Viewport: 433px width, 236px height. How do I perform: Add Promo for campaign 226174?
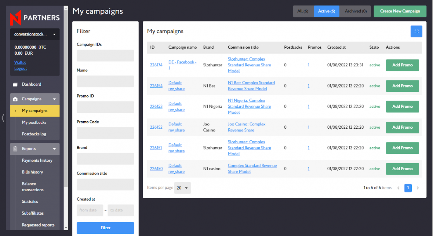coord(402,65)
